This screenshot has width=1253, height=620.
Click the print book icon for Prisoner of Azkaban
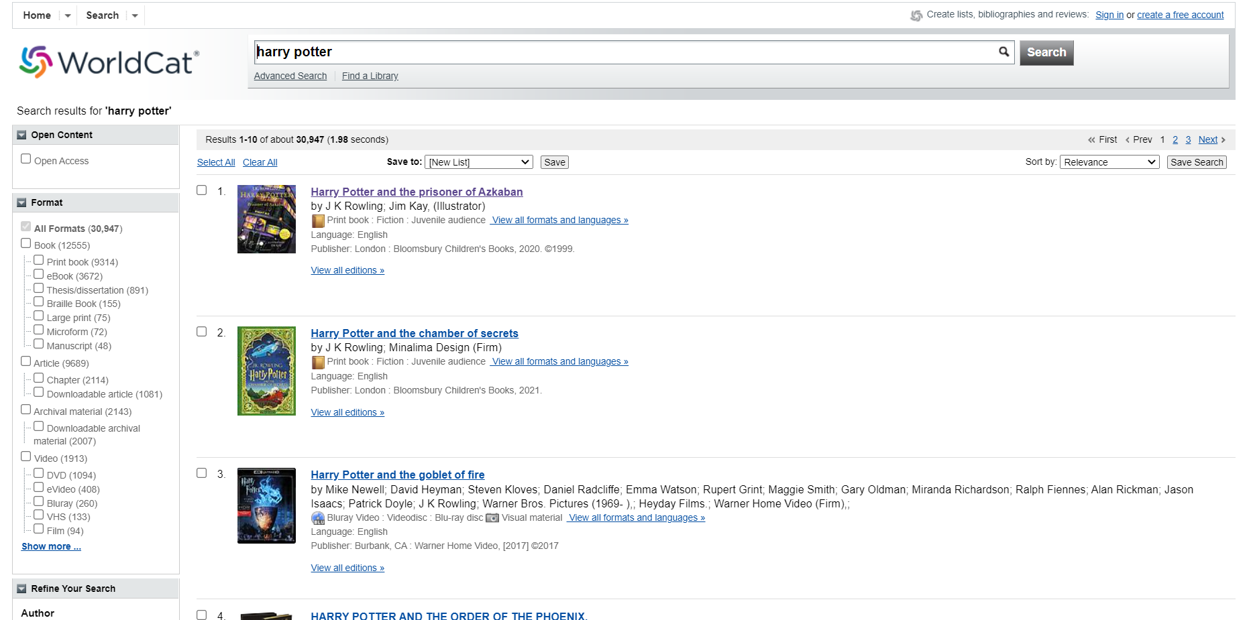(318, 221)
